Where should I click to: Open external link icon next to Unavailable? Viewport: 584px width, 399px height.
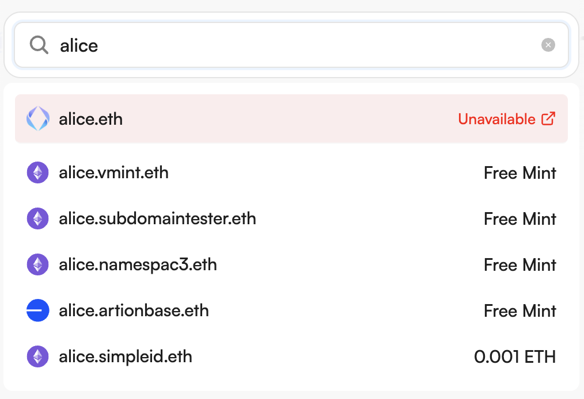coord(548,119)
